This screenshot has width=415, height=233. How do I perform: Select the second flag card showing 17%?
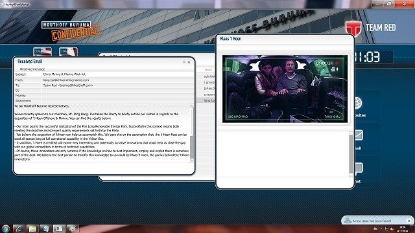[68, 51]
